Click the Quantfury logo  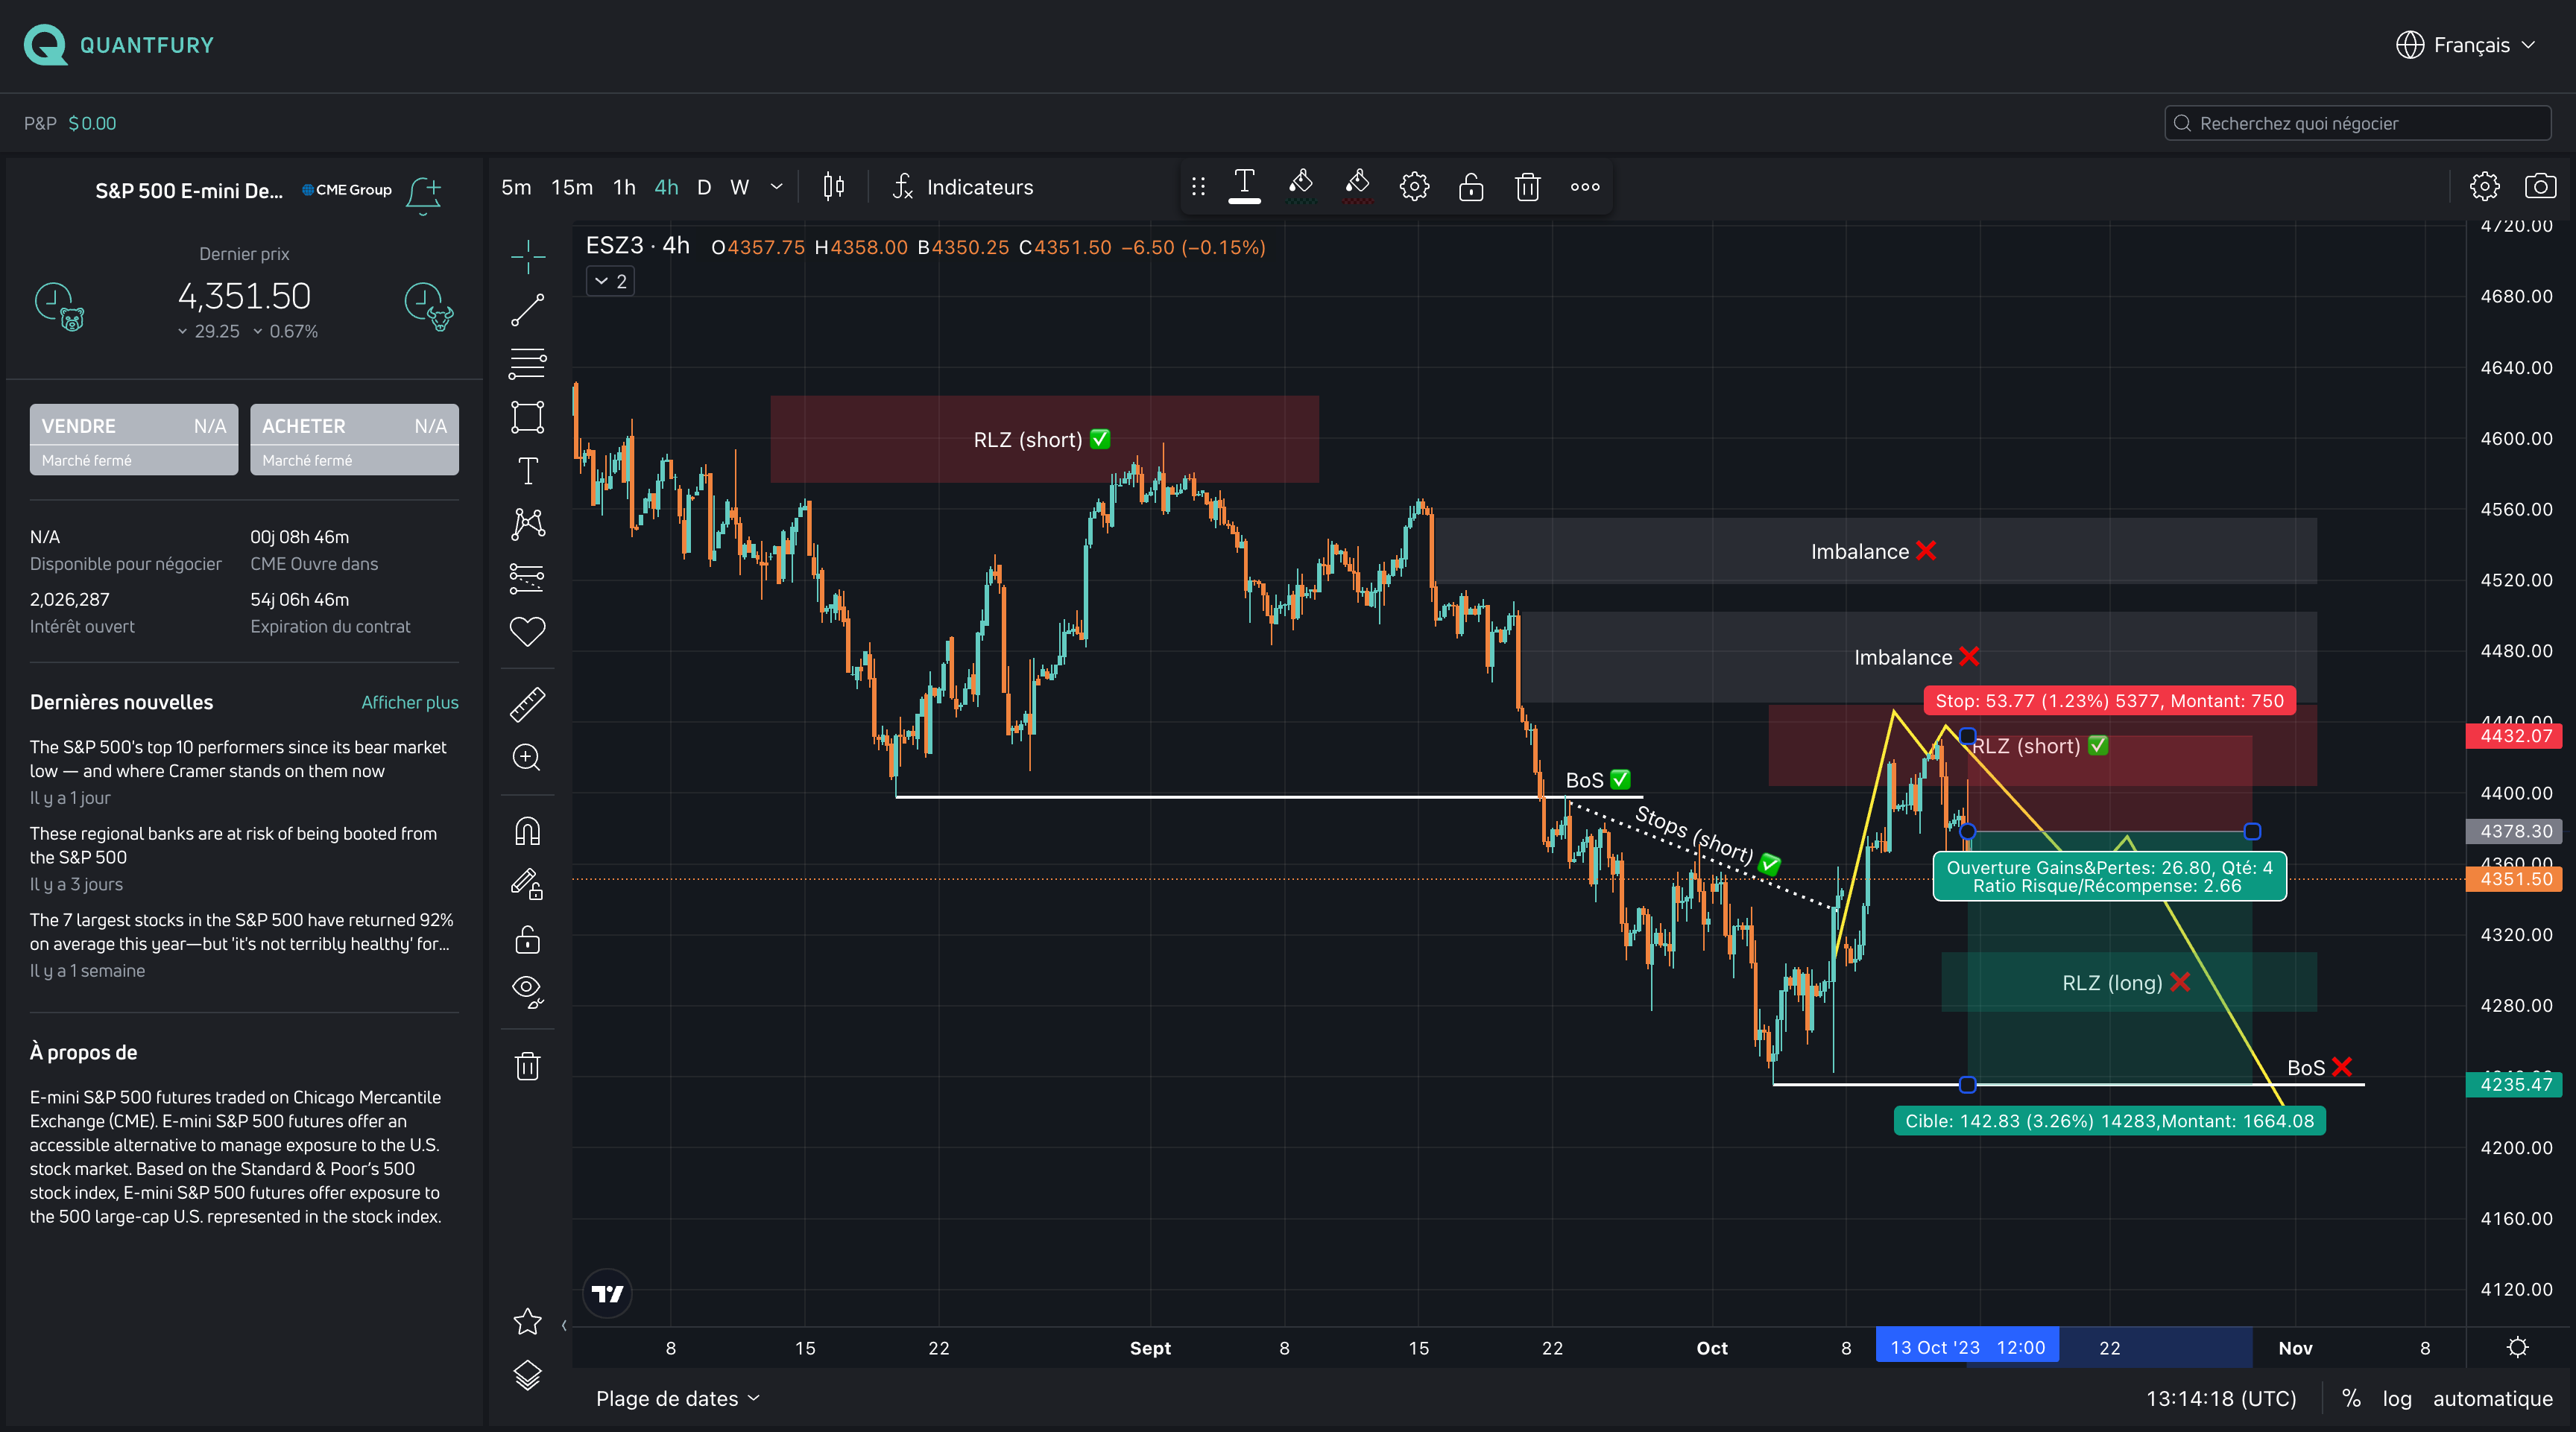click(118, 45)
